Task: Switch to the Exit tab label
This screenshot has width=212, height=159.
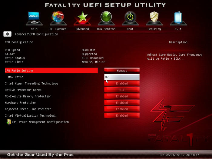Action: (178, 29)
